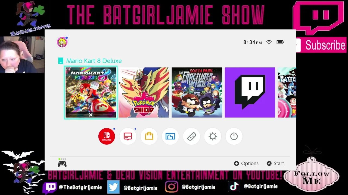The height and width of the screenshot is (195, 348).
Task: Click the game card icon beside title
Action: pyautogui.click(x=61, y=61)
